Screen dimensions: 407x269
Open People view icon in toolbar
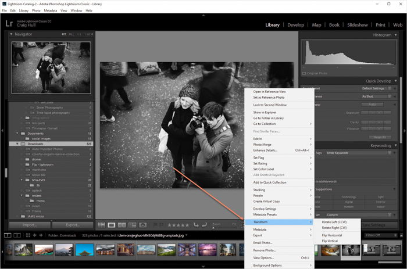[142, 225]
